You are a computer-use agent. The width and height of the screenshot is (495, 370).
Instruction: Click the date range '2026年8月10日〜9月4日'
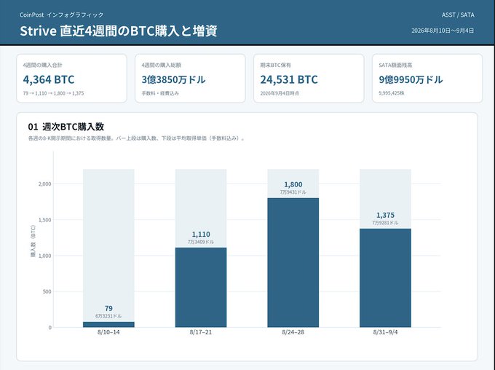tap(443, 31)
